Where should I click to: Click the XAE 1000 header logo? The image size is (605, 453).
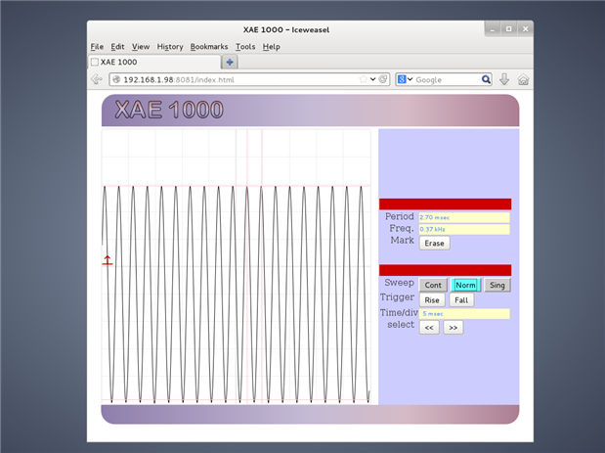click(169, 110)
